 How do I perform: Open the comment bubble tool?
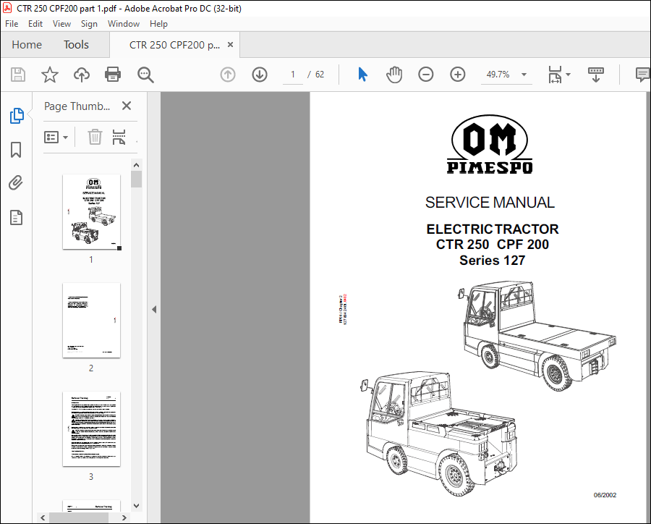tap(643, 75)
